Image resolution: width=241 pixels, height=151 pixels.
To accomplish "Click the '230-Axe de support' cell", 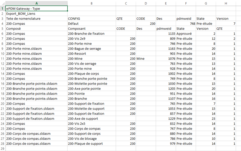I will [x=91, y=119].
